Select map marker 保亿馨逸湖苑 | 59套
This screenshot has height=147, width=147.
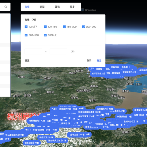click(14, 135)
